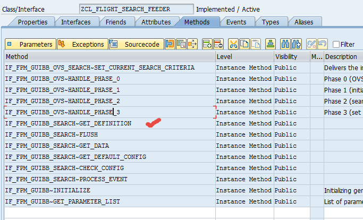Click the Parameters button
The width and height of the screenshot is (363, 220).
(x=30, y=44)
